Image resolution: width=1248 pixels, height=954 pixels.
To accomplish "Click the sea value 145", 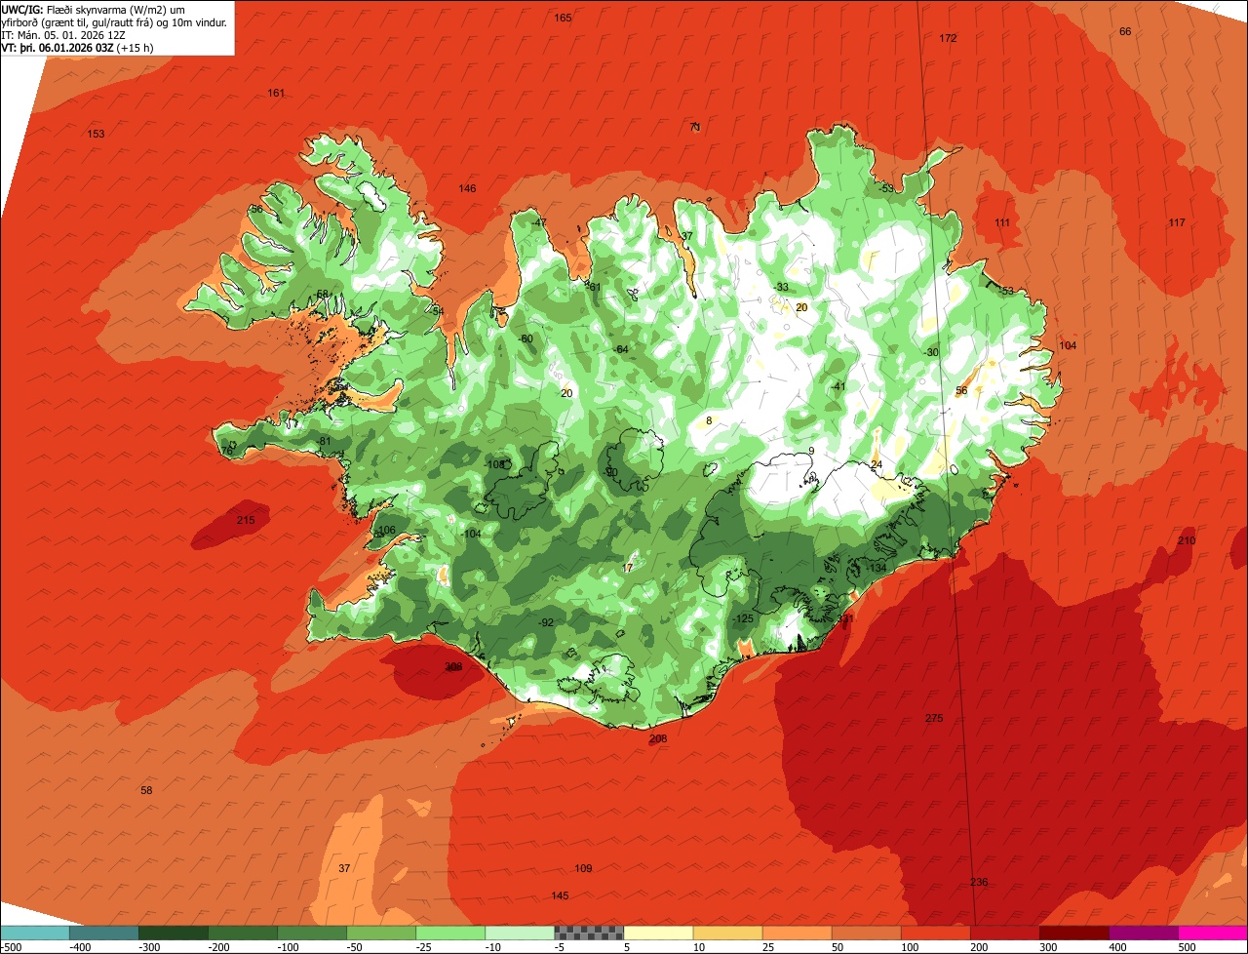I will tap(560, 895).
